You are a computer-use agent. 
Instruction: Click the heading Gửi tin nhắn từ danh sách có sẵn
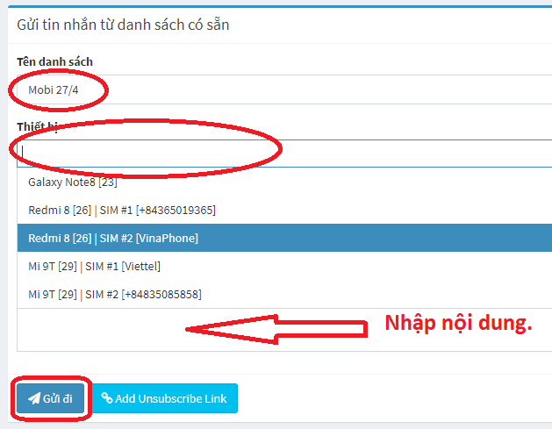tap(123, 25)
